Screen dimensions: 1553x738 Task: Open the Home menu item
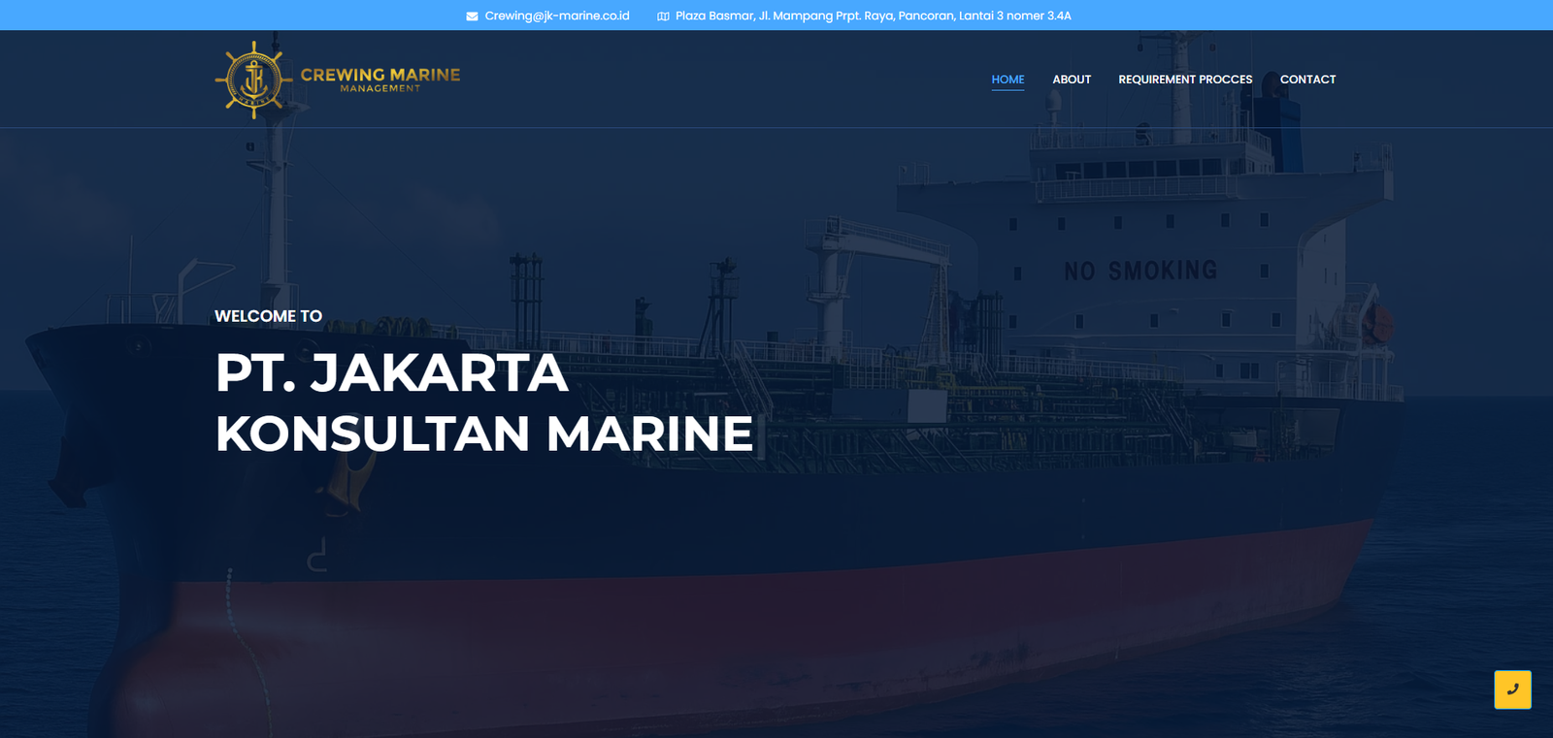coord(1008,80)
